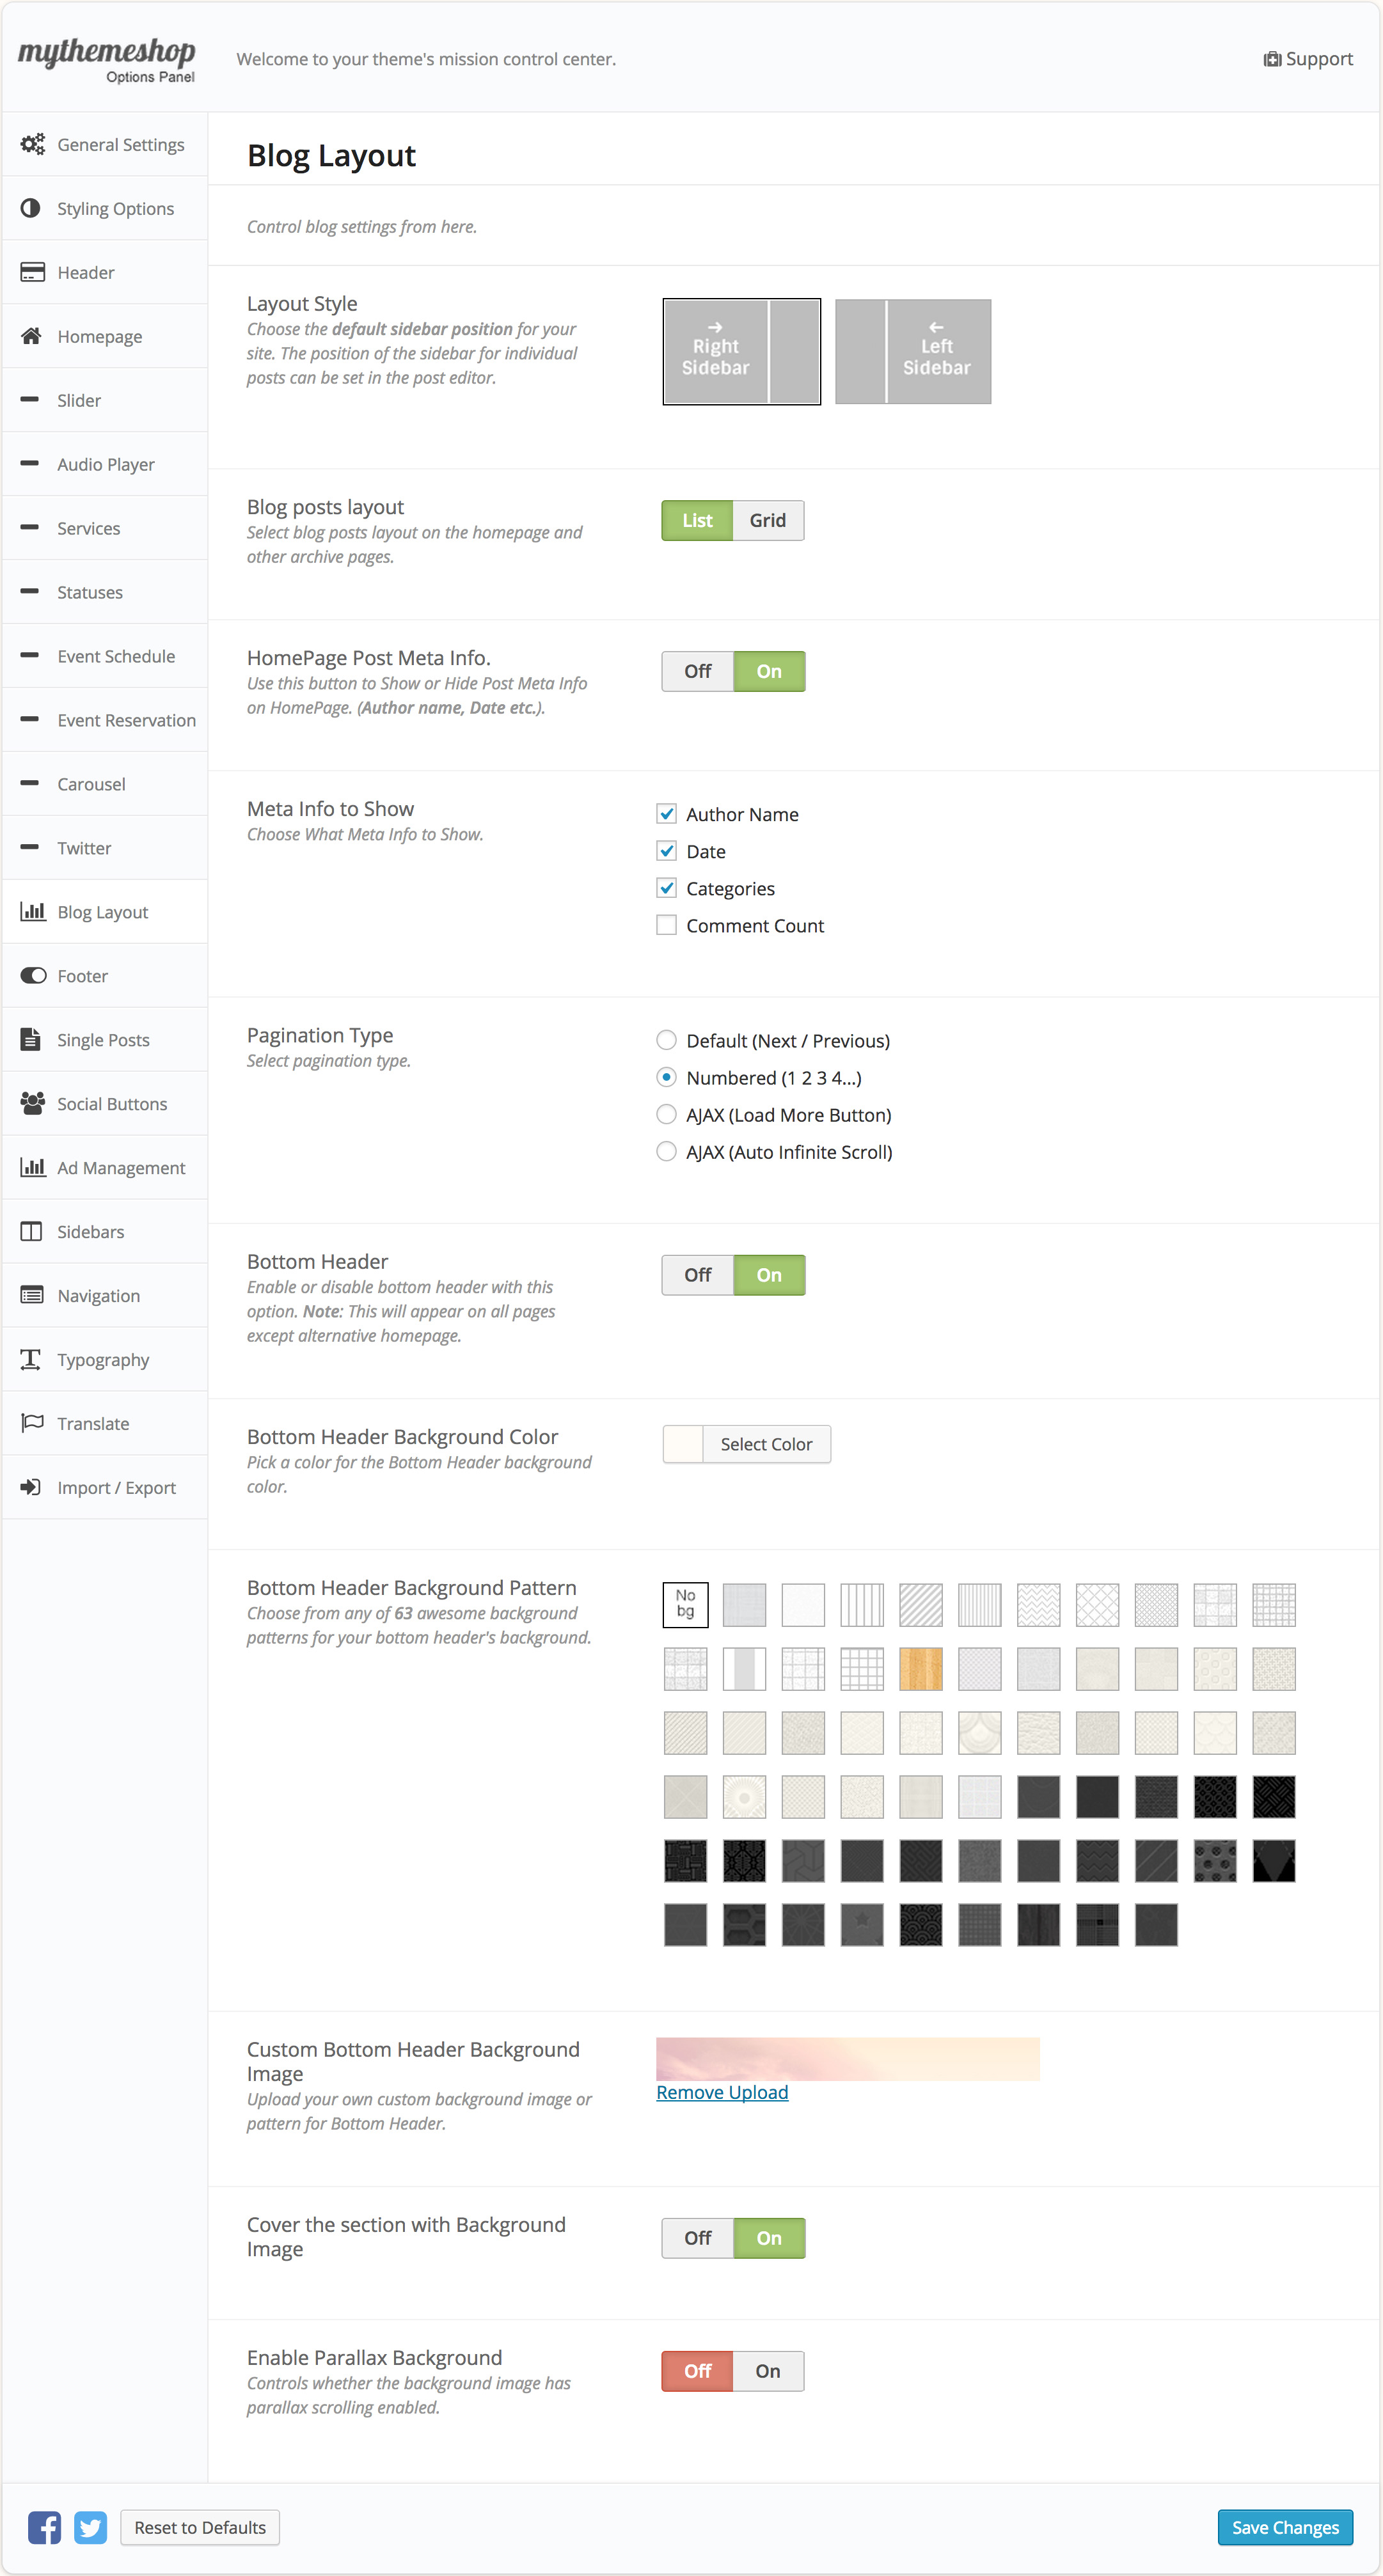Screen dimensions: 1383x2576
Task: Click the Homepage house icon
Action: 32,336
